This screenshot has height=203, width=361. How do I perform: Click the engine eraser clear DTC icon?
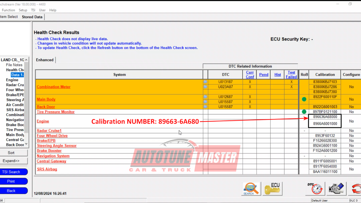point(336,188)
